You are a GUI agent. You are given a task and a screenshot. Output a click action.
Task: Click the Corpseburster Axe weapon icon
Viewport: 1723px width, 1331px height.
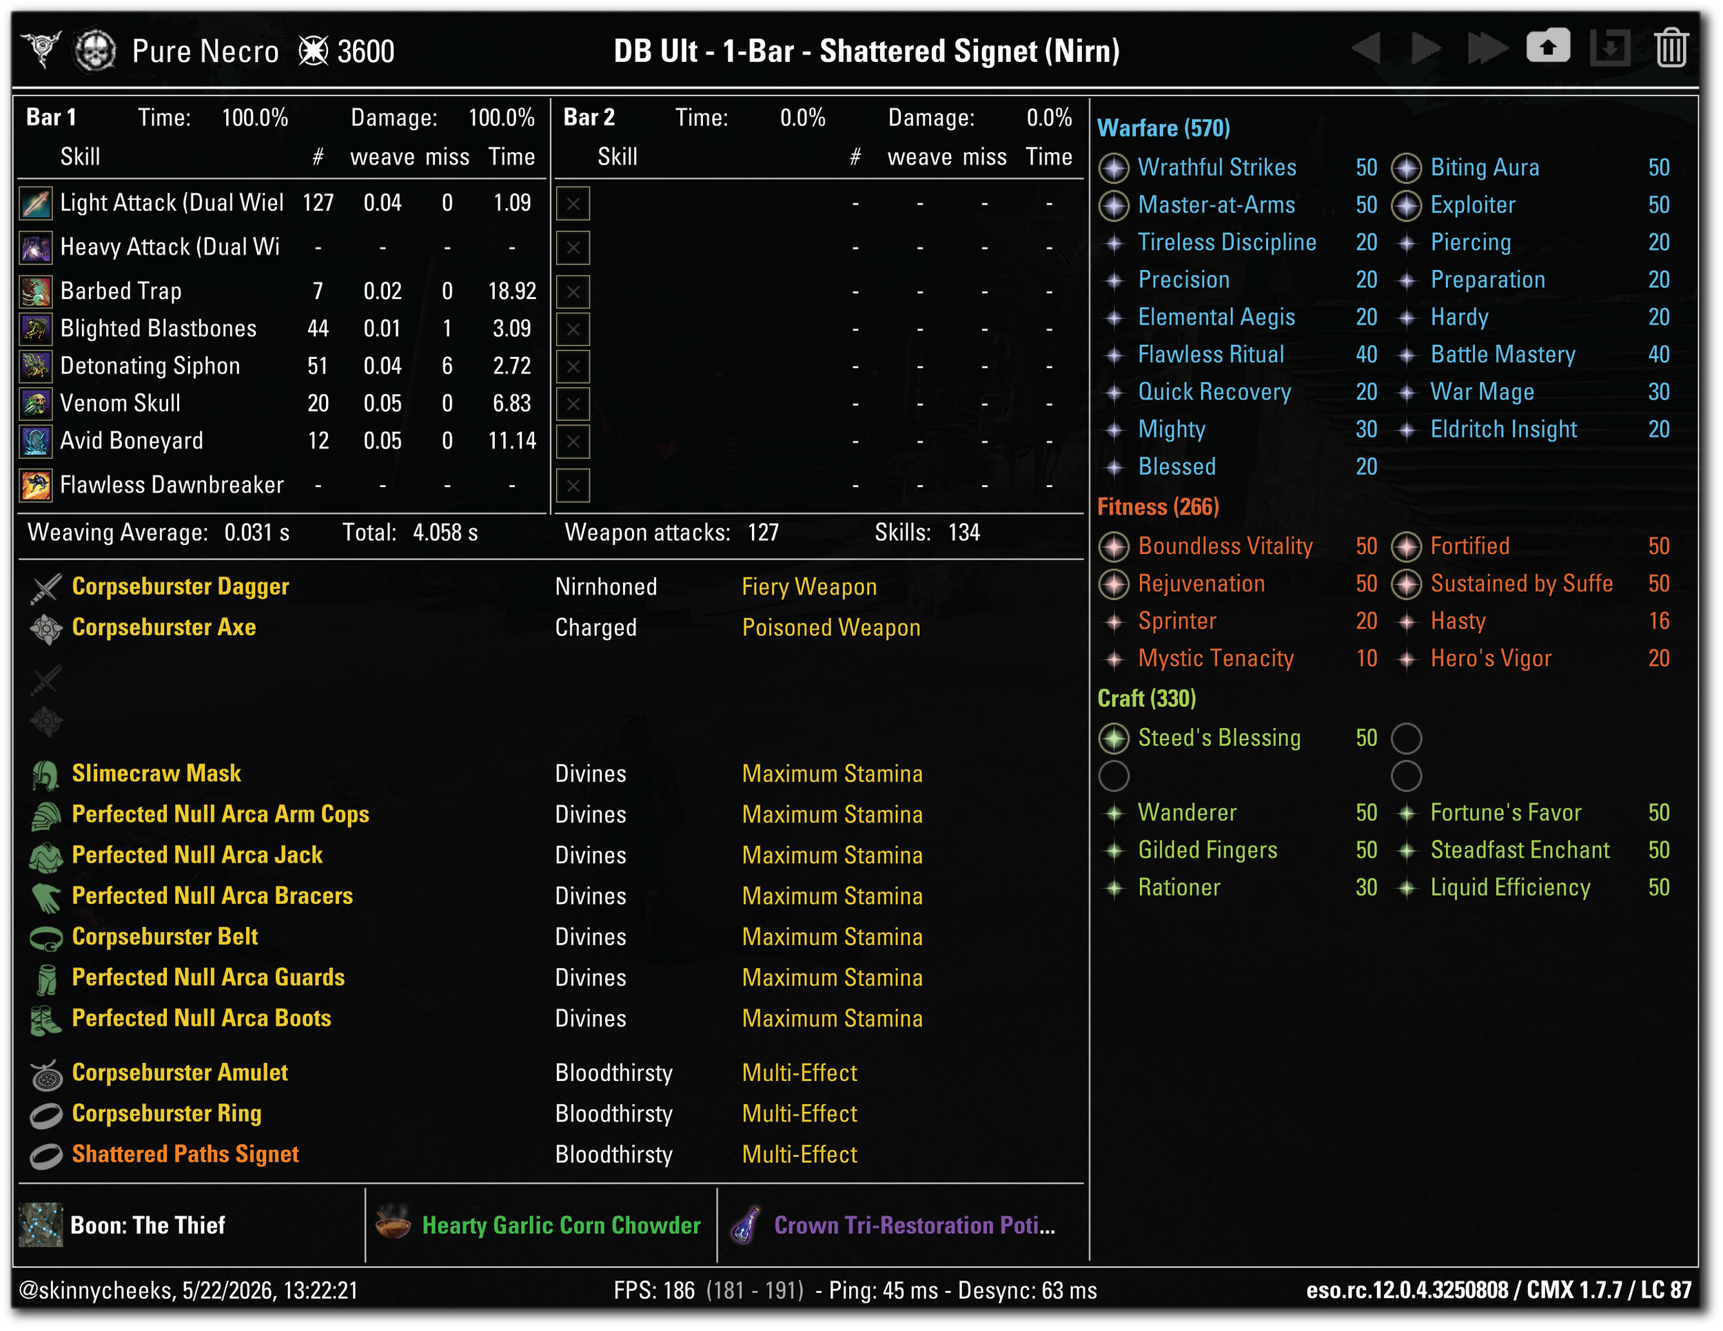coord(45,628)
